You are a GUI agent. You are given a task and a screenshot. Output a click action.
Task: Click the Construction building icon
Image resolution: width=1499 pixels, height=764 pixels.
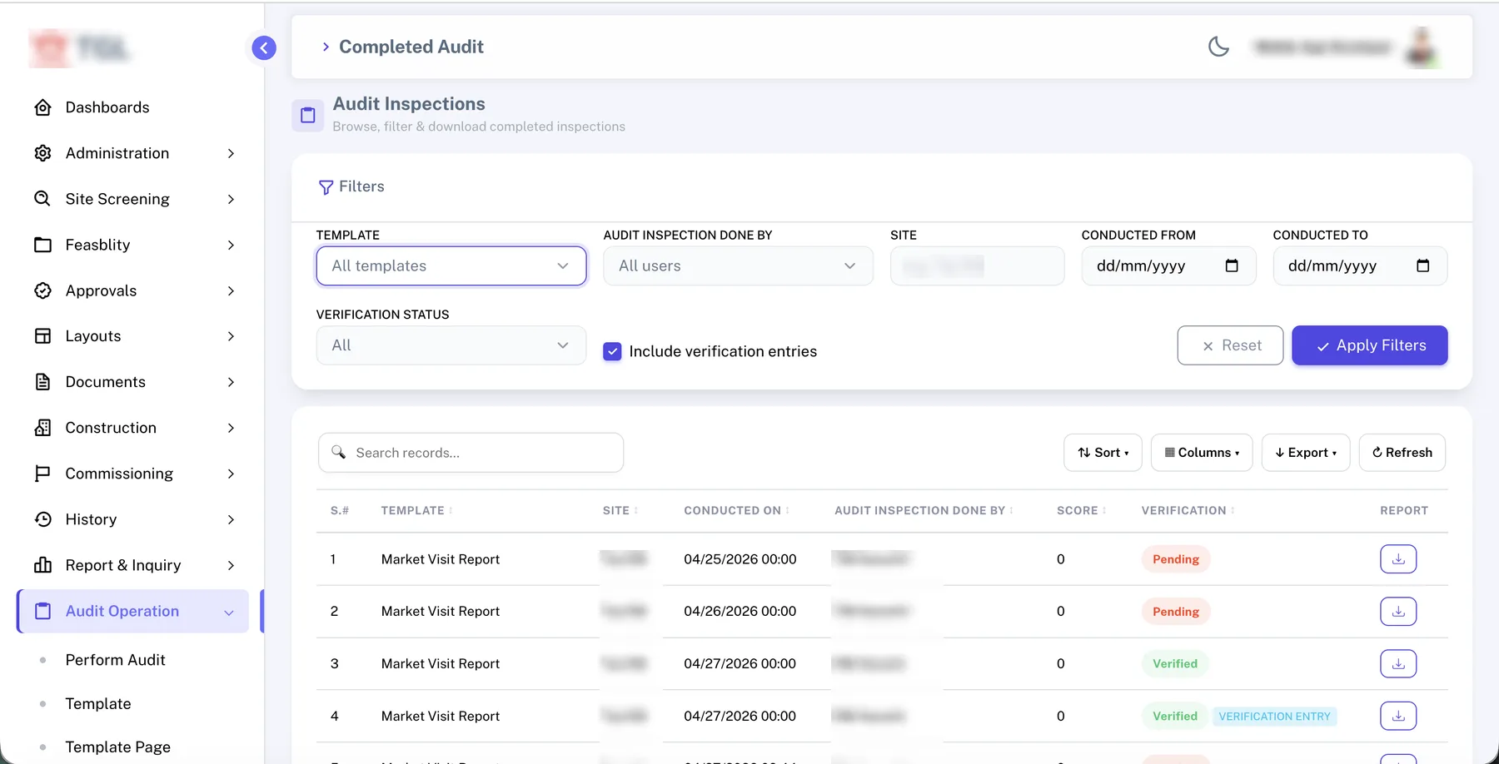coord(42,428)
